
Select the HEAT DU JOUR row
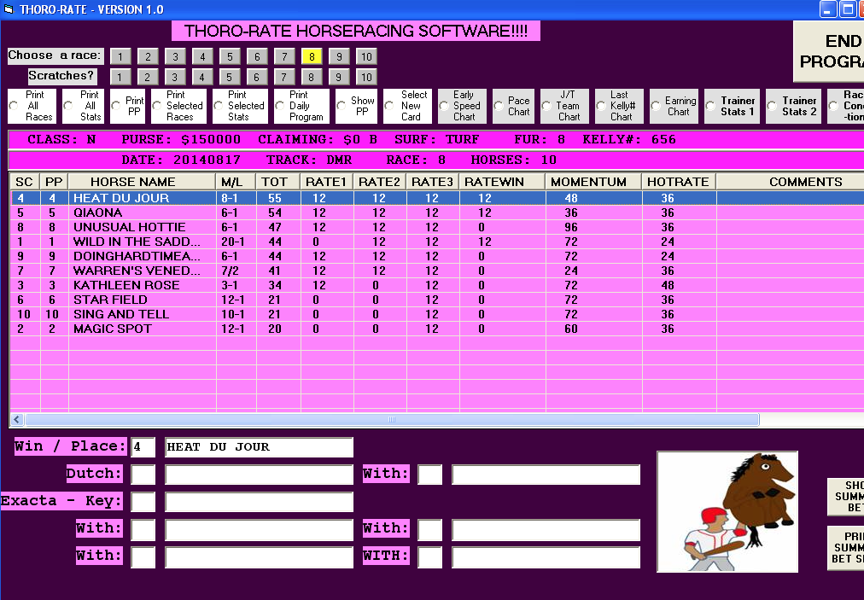[x=437, y=198]
